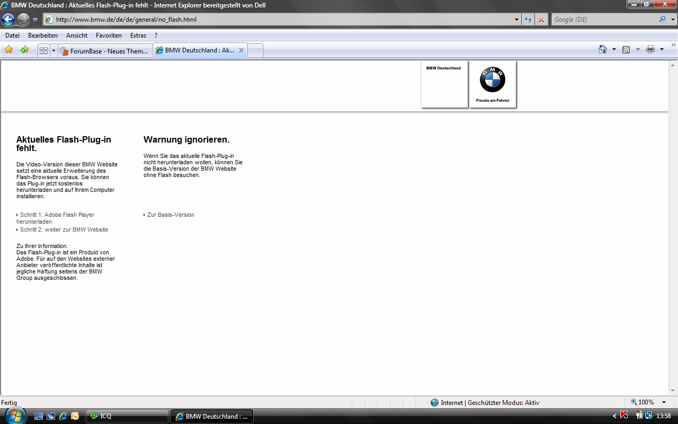Switch to the ForumBase - Neues Thema tab
The width and height of the screenshot is (678, 424).
(105, 51)
